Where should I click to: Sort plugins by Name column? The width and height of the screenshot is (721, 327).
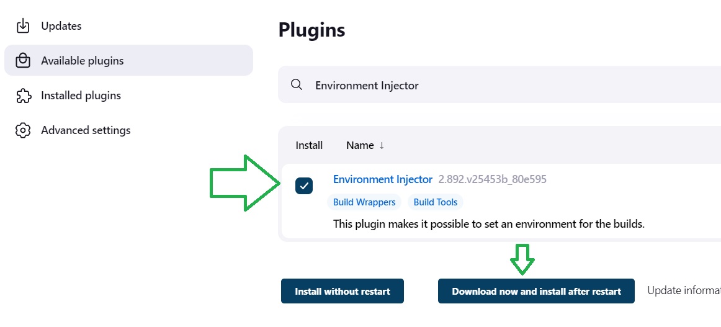coord(365,145)
